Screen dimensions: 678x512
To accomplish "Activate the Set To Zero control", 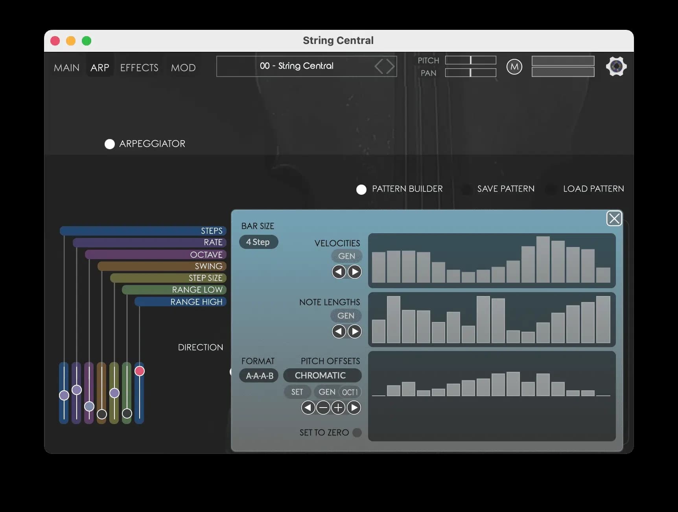I will (x=357, y=433).
